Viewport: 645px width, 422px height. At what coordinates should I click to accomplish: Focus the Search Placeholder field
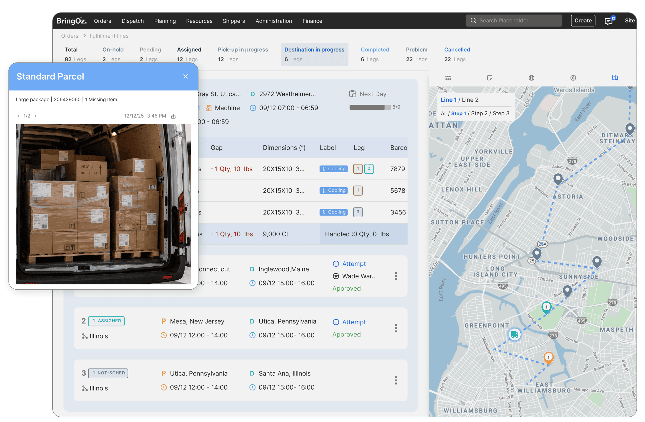pyautogui.click(x=514, y=21)
